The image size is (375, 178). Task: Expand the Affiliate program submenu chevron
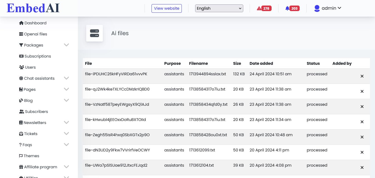(66, 167)
